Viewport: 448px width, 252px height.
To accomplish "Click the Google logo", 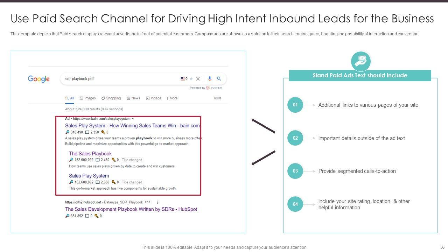I will [x=39, y=79].
